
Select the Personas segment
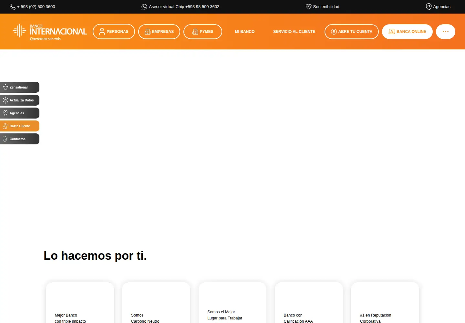pyautogui.click(x=114, y=32)
